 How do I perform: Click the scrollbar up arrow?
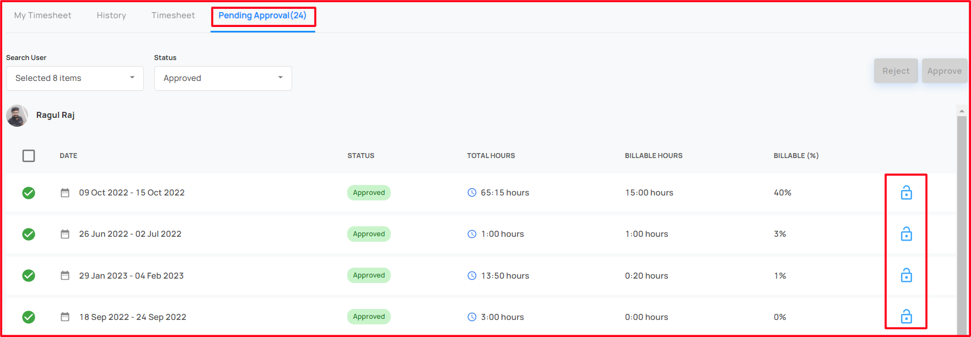pos(962,111)
